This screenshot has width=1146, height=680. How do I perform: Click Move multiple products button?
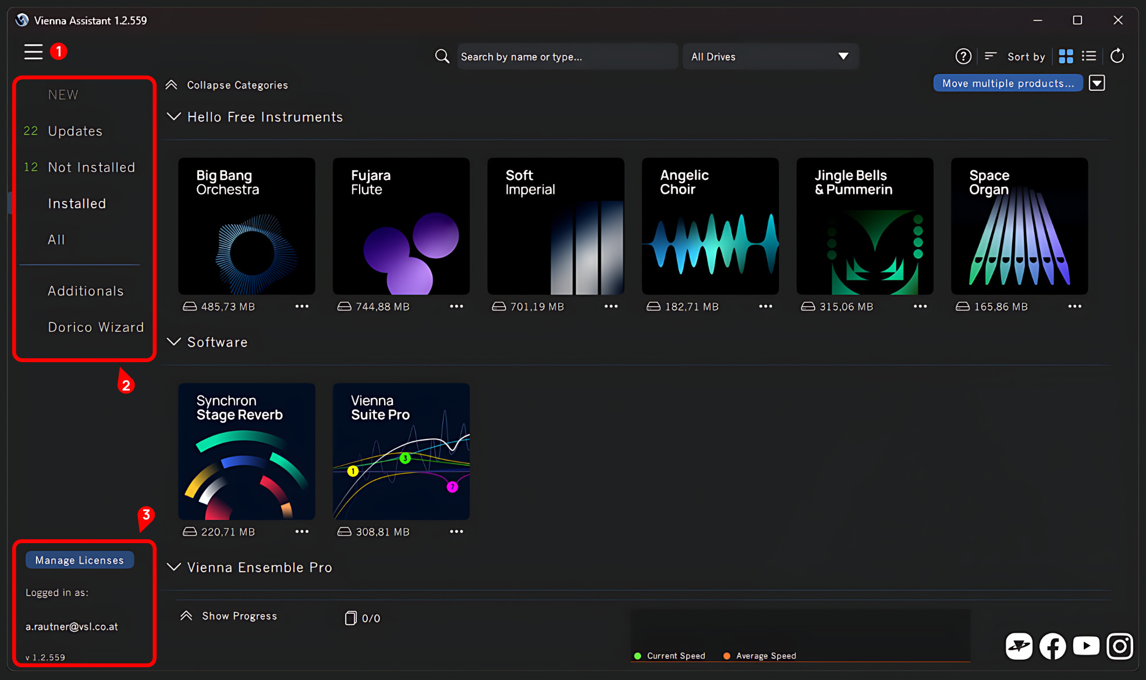point(1007,83)
